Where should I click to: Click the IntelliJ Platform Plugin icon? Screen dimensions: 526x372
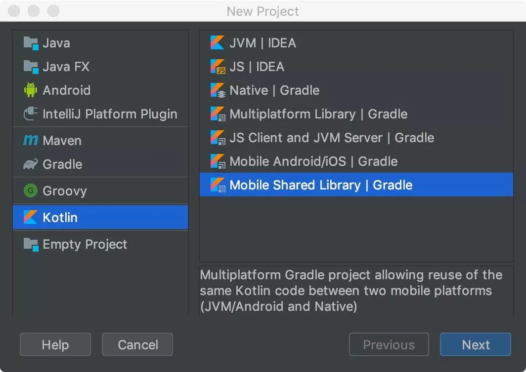tap(31, 114)
